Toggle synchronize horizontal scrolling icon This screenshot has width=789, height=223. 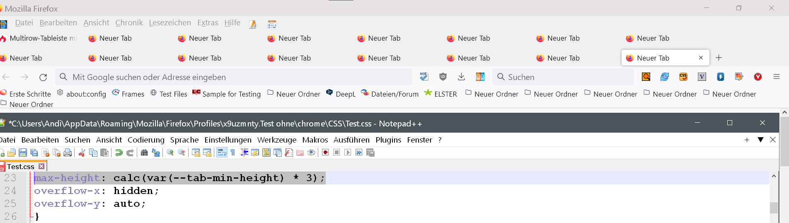207,153
